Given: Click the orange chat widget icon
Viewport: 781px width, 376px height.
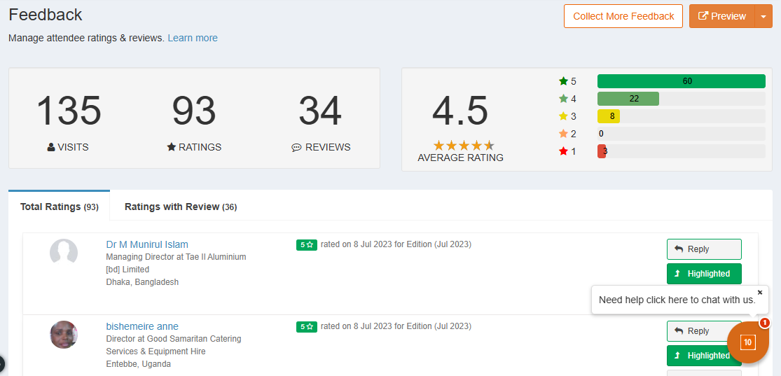Looking at the screenshot, I should pyautogui.click(x=747, y=342).
